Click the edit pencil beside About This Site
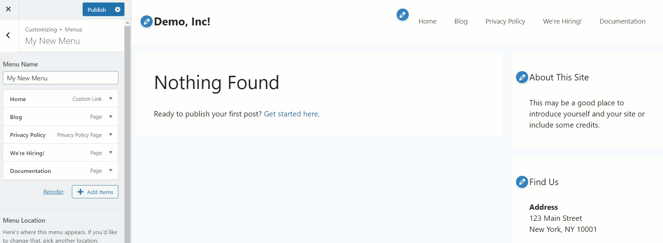Screen dimensions: 663x243 point(522,77)
